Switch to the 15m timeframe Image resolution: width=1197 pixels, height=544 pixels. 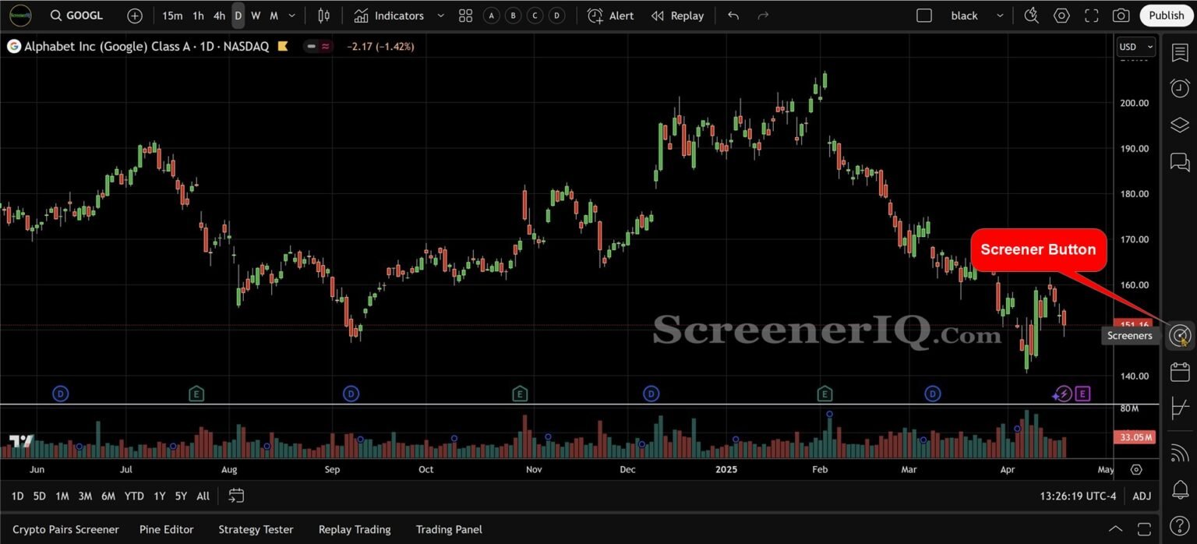point(172,16)
